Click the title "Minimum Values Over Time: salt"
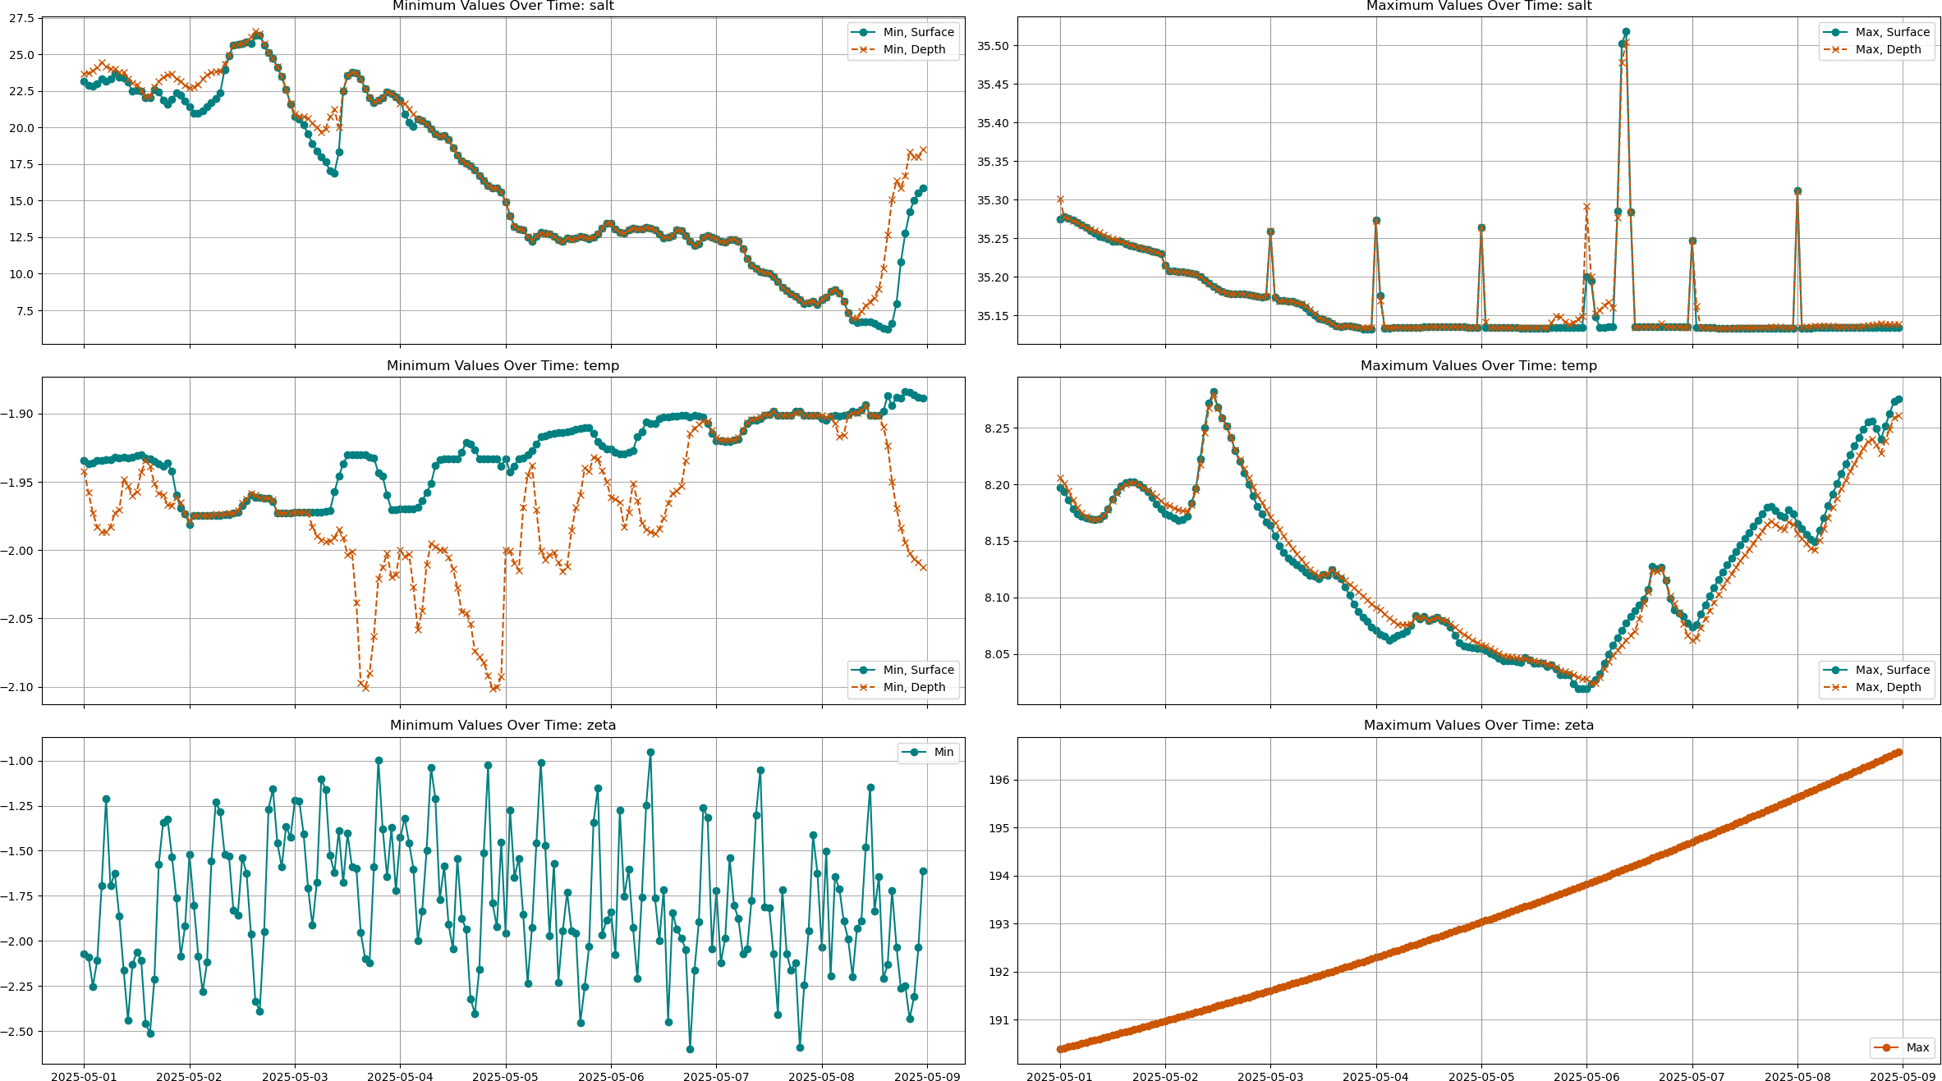Viewport: 1942px width, 1081px height. [503, 6]
